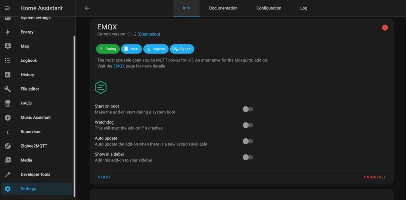Uninstall the EMQX add-on
Viewport: 406px width, 200px height.
(x=375, y=177)
